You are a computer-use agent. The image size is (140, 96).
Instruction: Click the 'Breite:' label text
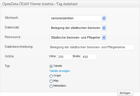pyautogui.click(x=77, y=56)
